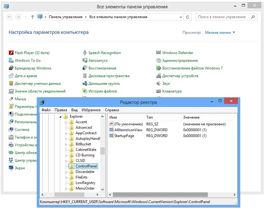This screenshot has width=265, height=208.
Task: Expand the FileExts registry key
Action: pos(66,178)
